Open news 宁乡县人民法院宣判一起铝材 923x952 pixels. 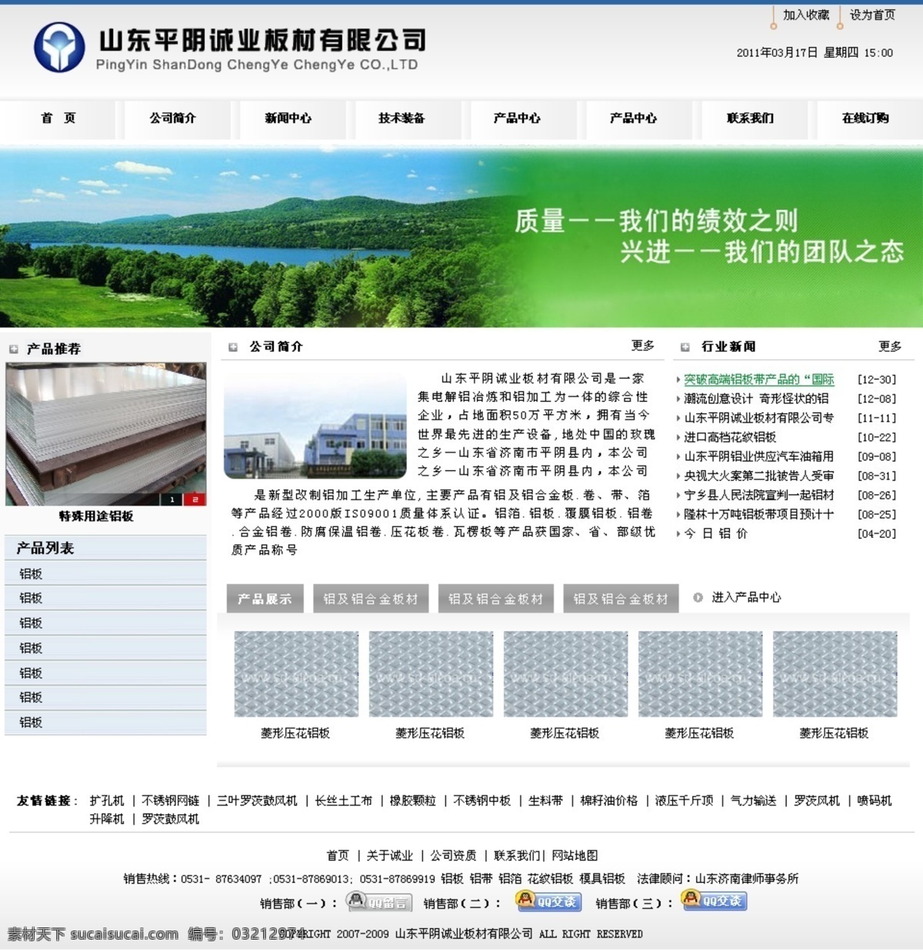[x=759, y=495]
